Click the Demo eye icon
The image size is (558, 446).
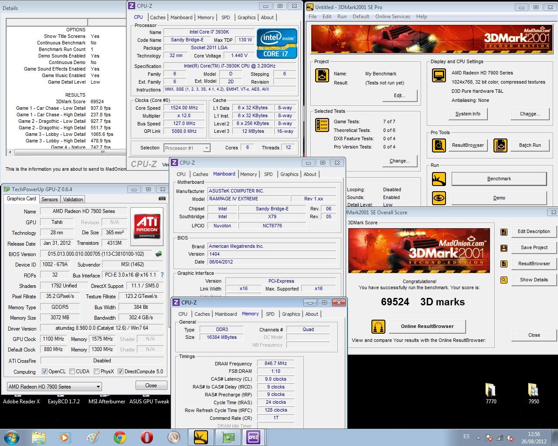coord(439,198)
